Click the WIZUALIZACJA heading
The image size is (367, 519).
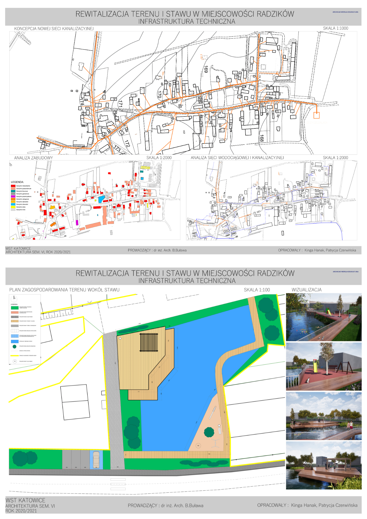click(306, 290)
